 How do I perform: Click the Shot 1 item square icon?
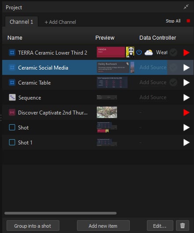[x=12, y=142]
